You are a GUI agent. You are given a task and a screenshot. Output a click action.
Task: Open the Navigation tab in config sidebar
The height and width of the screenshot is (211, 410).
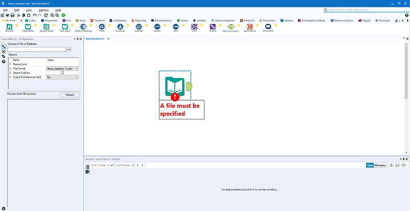click(3, 51)
